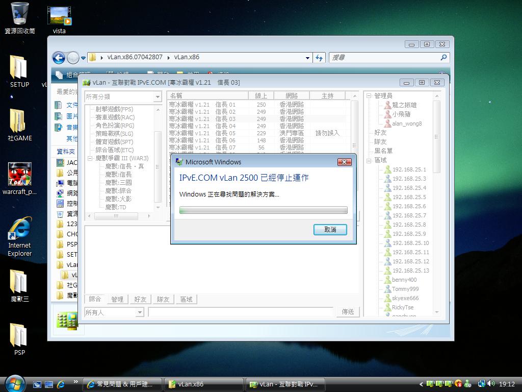Click the Internet Explorer quick launch icon
Screen dimensions: 522x392
pyautogui.click(x=61, y=384)
